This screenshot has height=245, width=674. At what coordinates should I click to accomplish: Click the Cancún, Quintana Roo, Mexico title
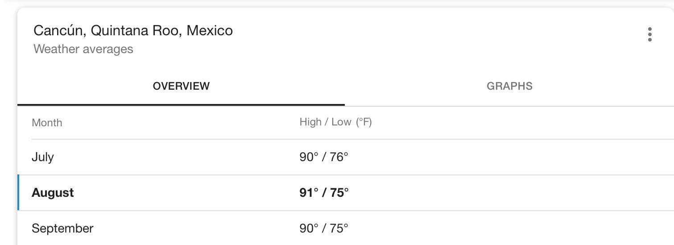pos(133,31)
